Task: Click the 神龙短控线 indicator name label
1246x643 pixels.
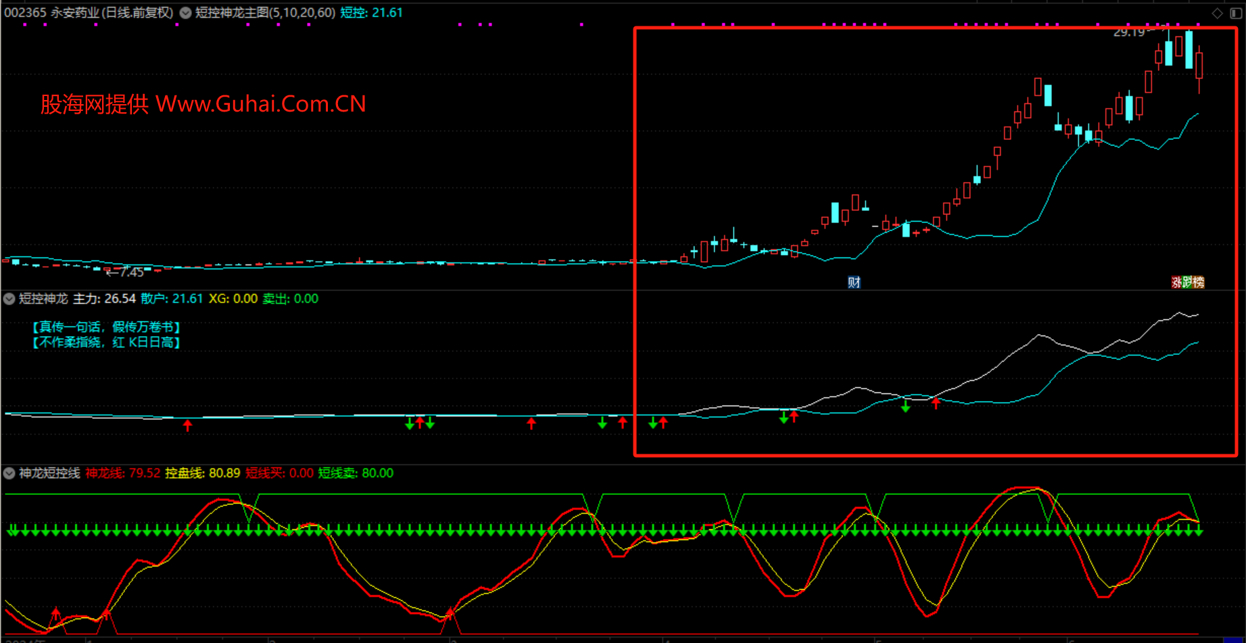Action: click(x=49, y=473)
